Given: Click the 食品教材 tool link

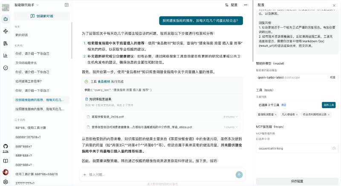Looking at the screenshot, I should (104, 82).
